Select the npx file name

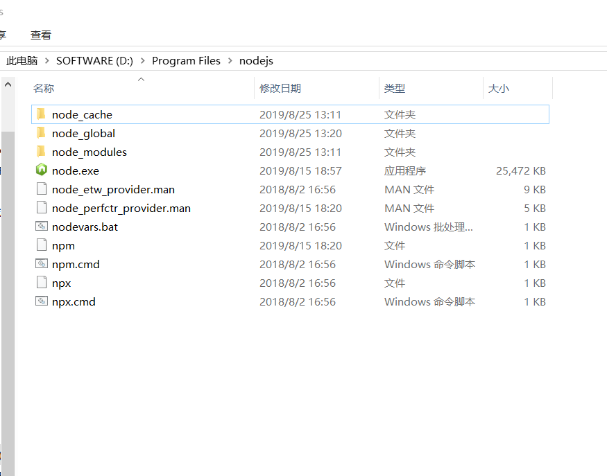(62, 283)
